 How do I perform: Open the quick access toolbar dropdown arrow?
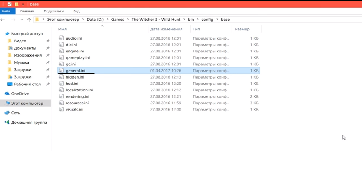[23, 4]
